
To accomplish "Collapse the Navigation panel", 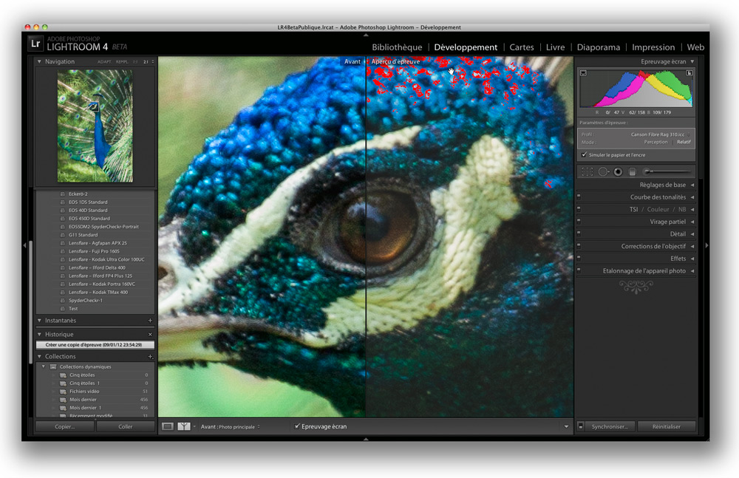I will (40, 62).
